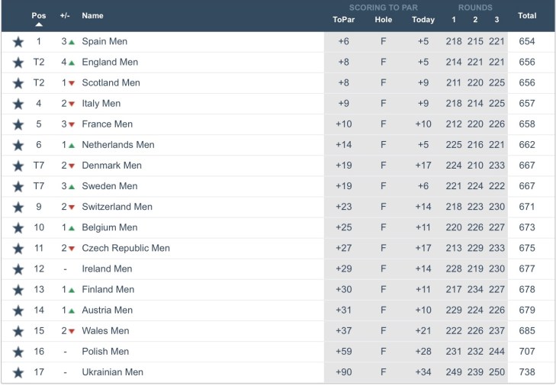
Task: Favorite Spain Men with star icon
Action: 18,42
